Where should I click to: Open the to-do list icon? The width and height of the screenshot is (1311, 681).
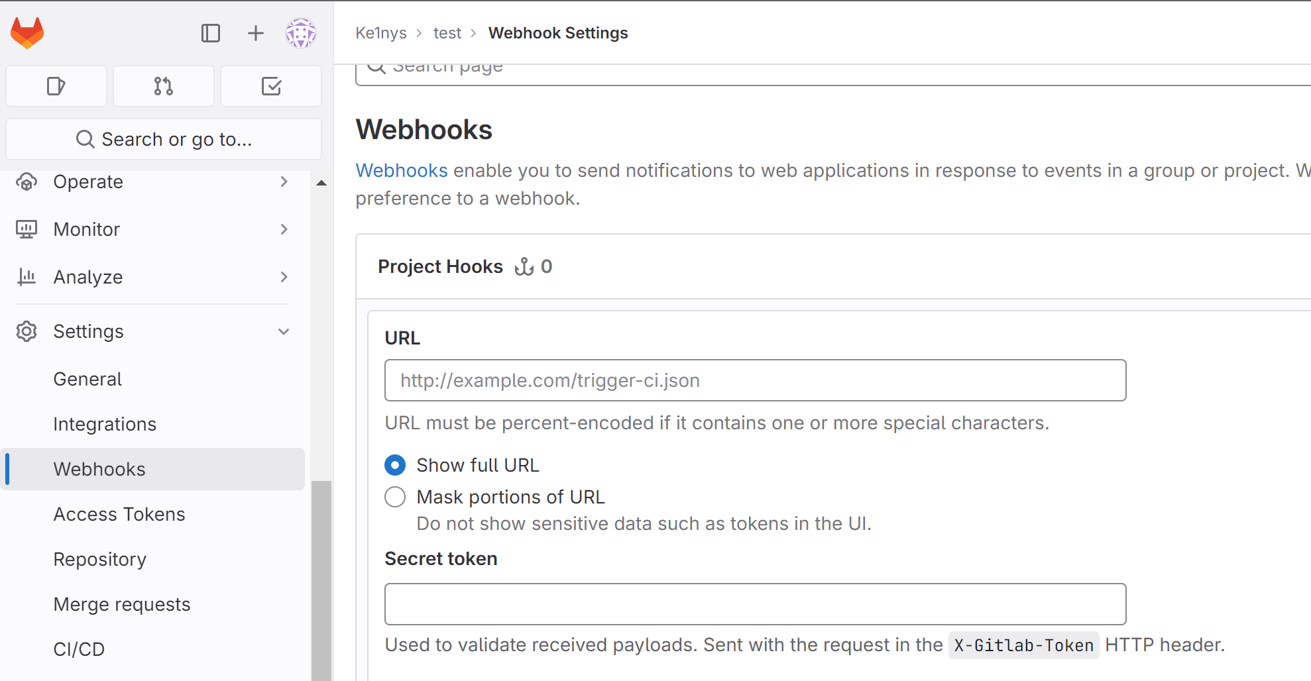271,86
